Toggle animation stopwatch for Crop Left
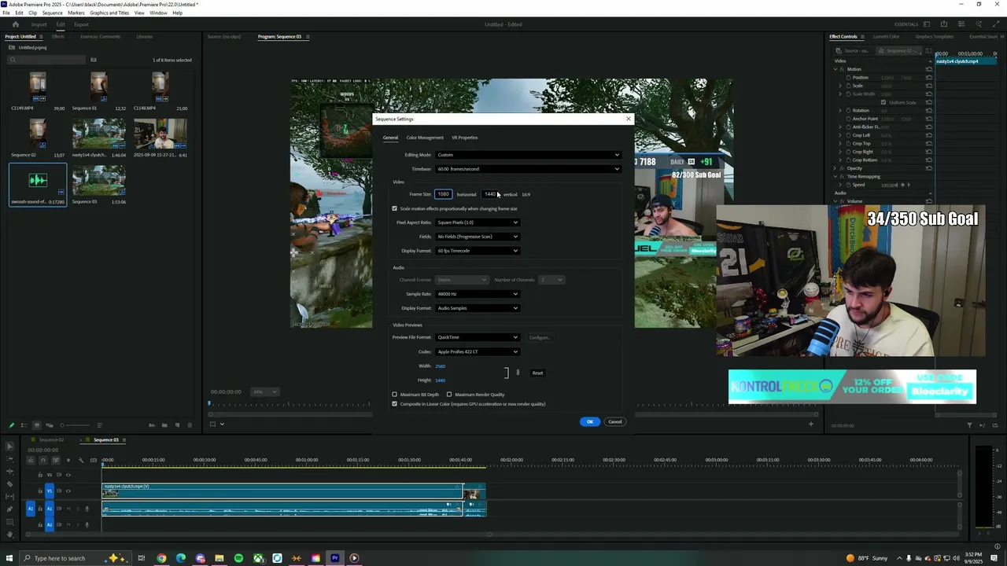Viewport: 1007px width, 566px height. [x=848, y=135]
